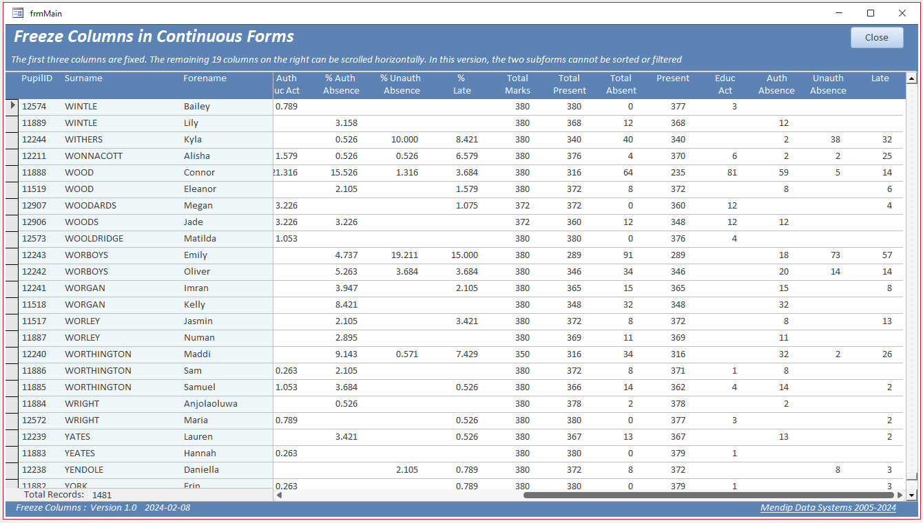Viewport: 923px width, 523px height.
Task: Click the Close button in the header
Action: 877,38
